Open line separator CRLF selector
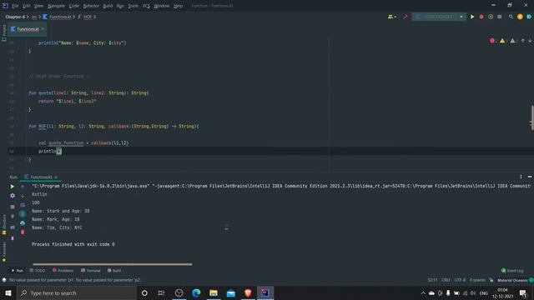The height and width of the screenshot is (300, 534). (x=446, y=280)
